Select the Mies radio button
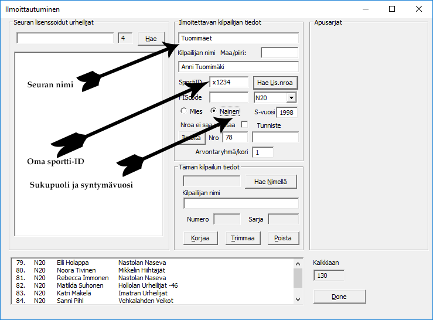 pyautogui.click(x=185, y=111)
